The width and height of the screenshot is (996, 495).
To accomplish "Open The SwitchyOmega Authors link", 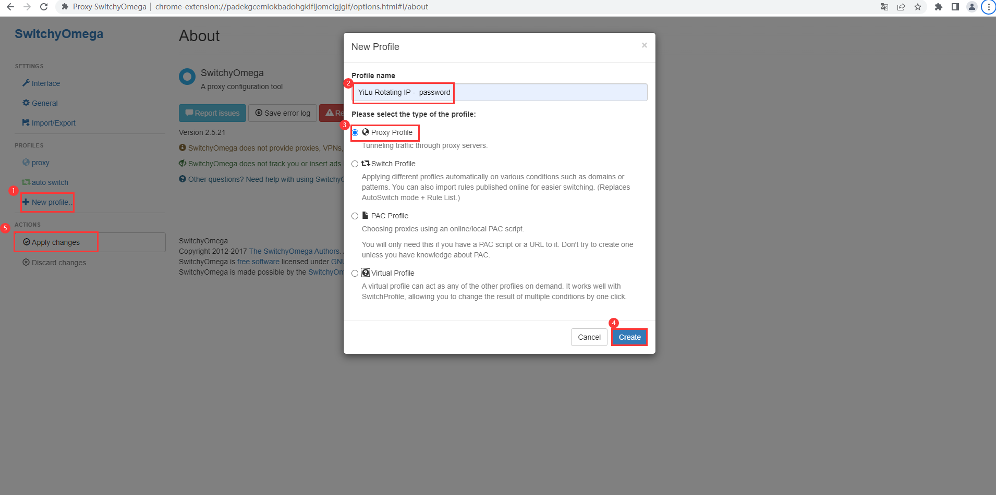I will coord(294,251).
